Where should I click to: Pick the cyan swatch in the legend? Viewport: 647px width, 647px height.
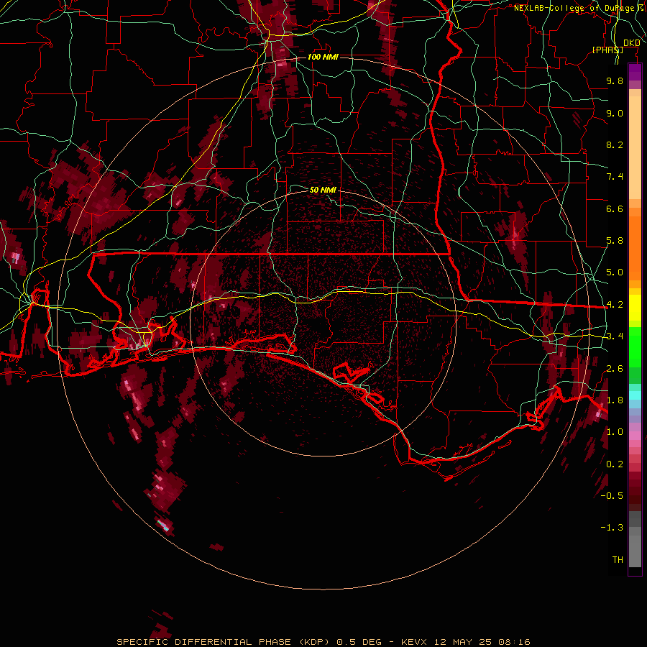(635, 395)
